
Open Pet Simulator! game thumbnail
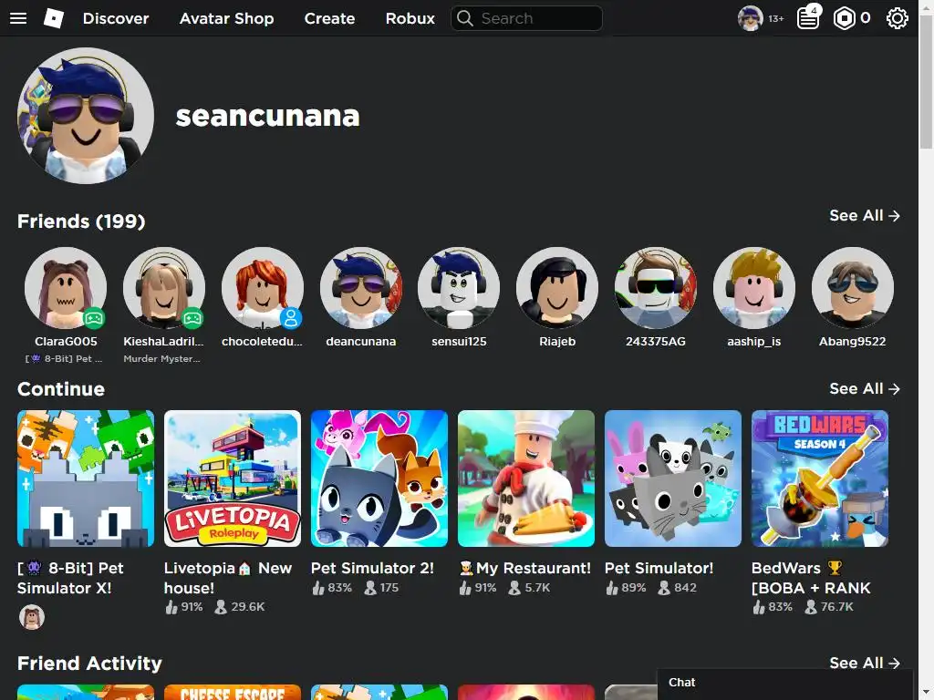pos(673,479)
